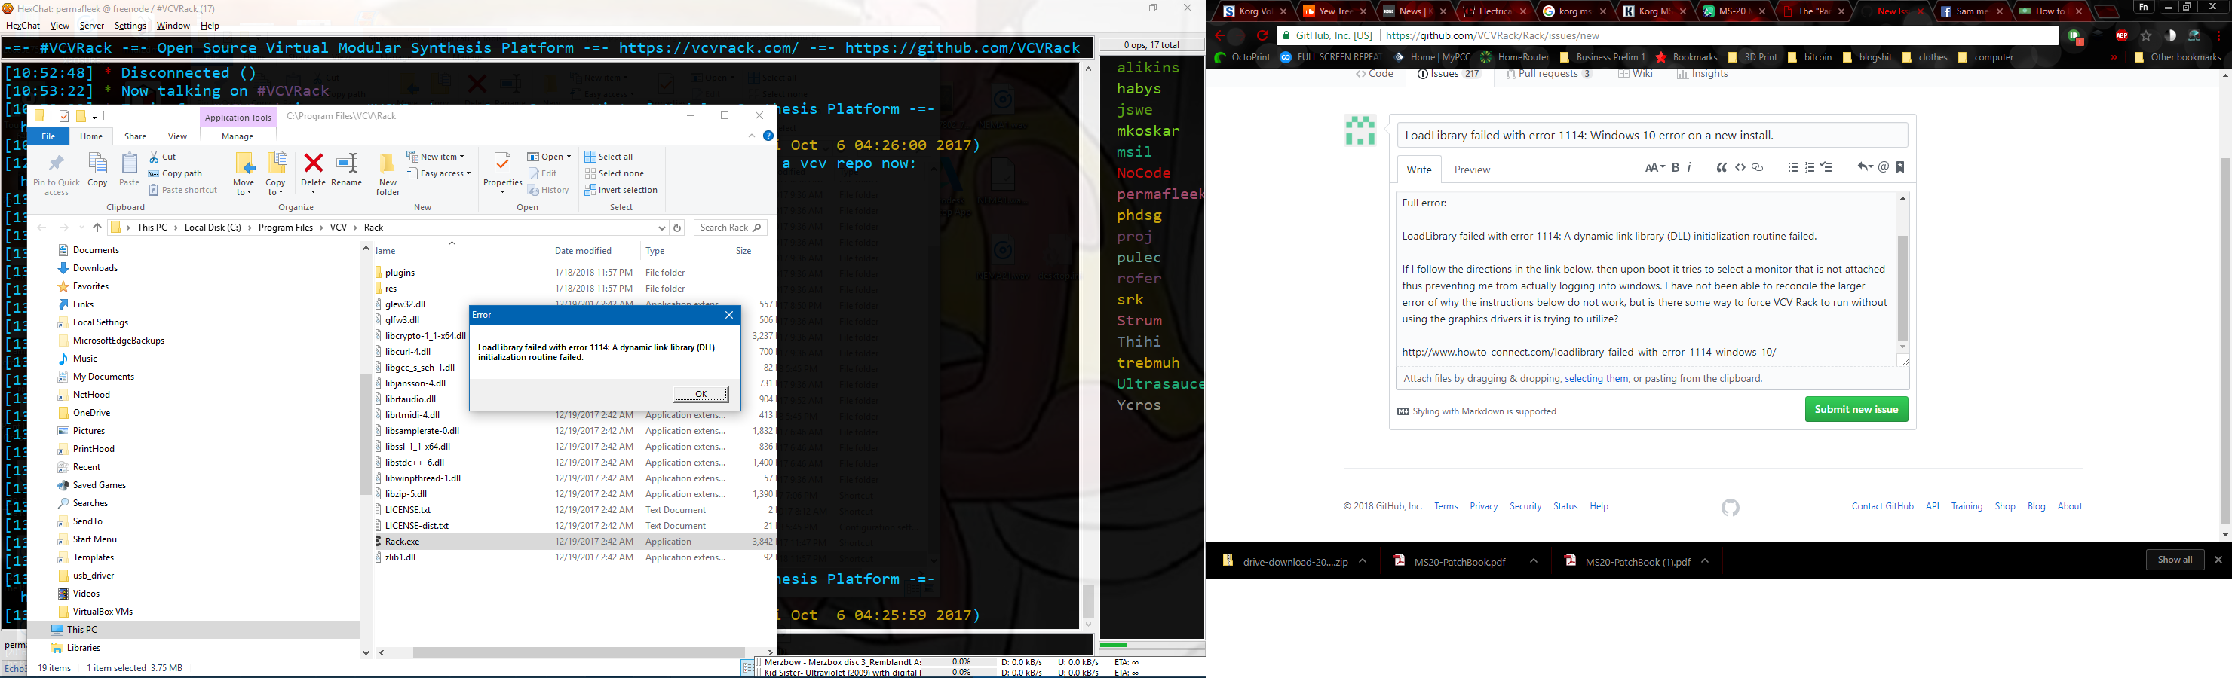Click the refresh icon beside Explorer address bar
This screenshot has height=678, width=2232.
(678, 228)
